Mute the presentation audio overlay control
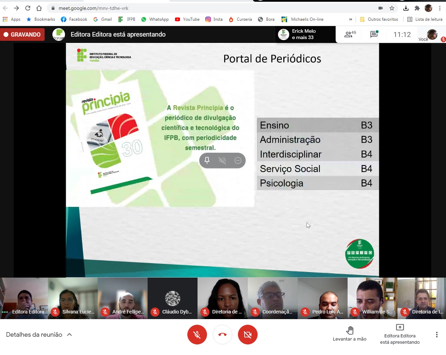The width and height of the screenshot is (446, 355). pyautogui.click(x=222, y=160)
